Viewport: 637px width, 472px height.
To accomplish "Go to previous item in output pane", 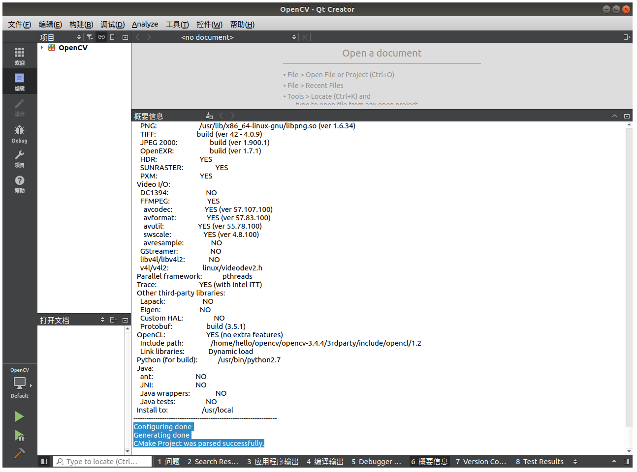I will coord(221,116).
